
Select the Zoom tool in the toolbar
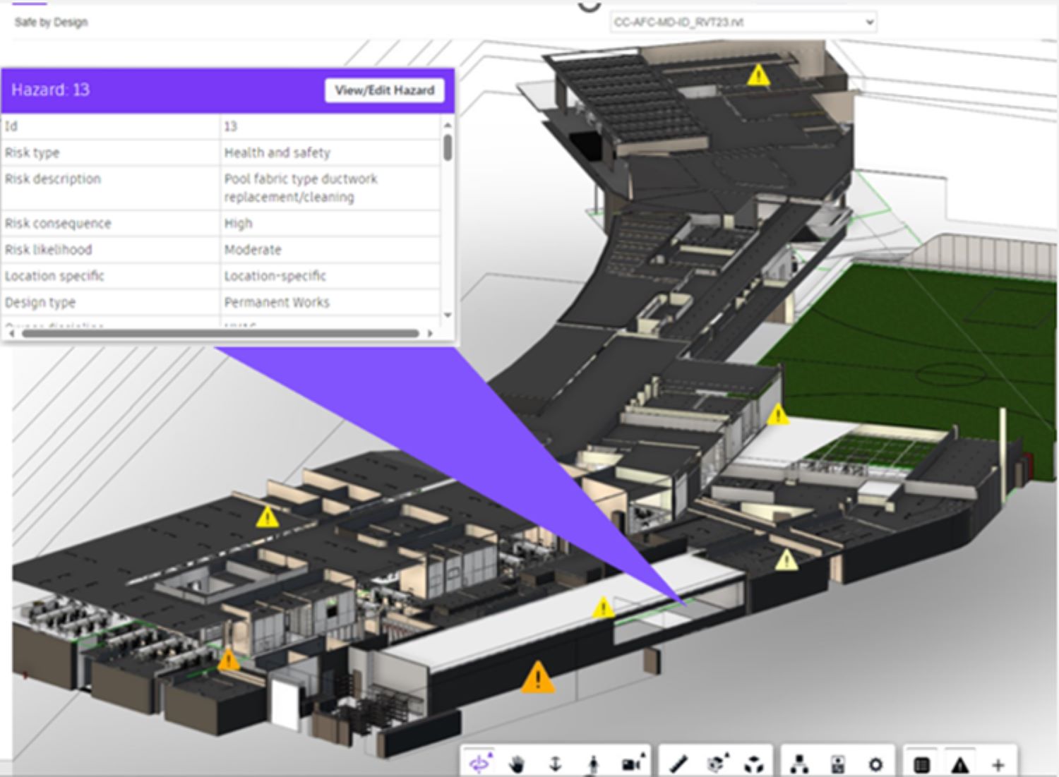(556, 762)
